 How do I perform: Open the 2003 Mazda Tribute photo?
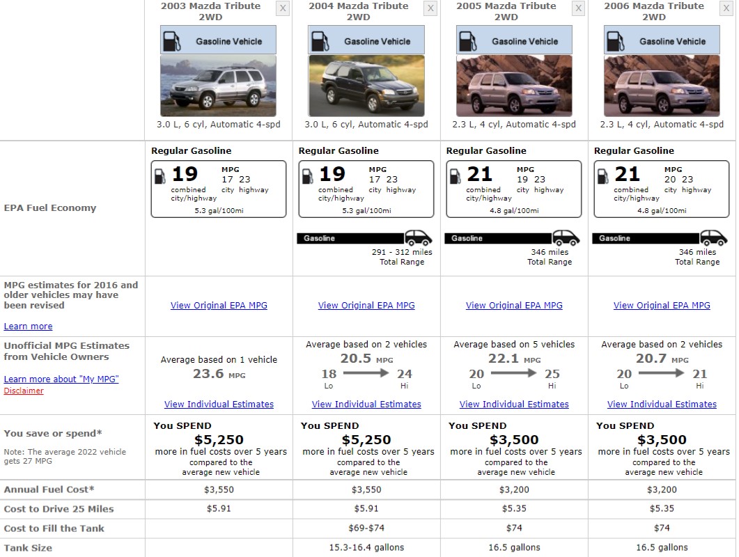coord(218,86)
